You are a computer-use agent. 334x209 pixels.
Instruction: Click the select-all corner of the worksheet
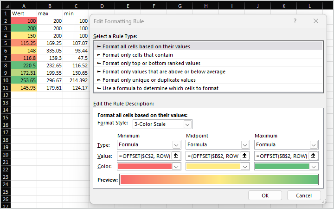click(x=6, y=6)
